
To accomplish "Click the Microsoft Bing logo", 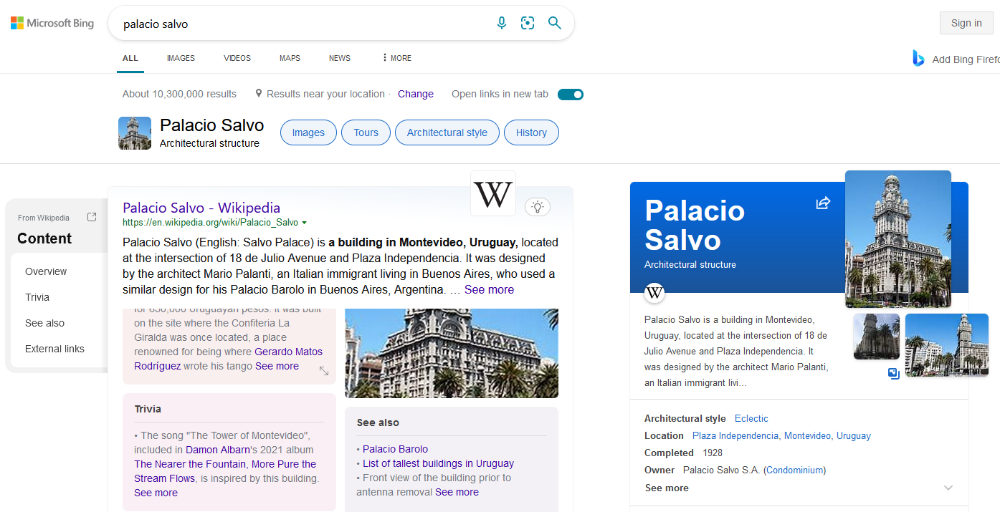I will (x=52, y=23).
